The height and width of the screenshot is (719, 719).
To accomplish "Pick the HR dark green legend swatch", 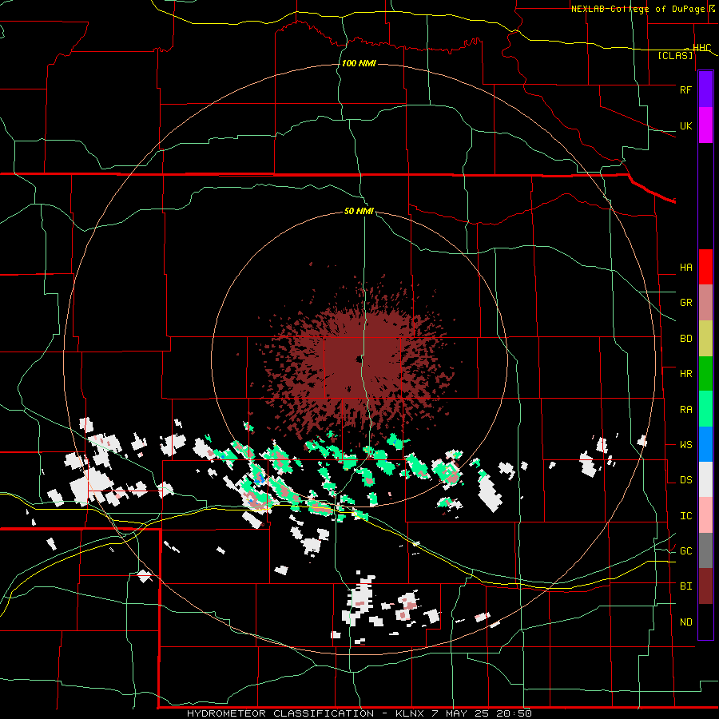I will tap(705, 374).
